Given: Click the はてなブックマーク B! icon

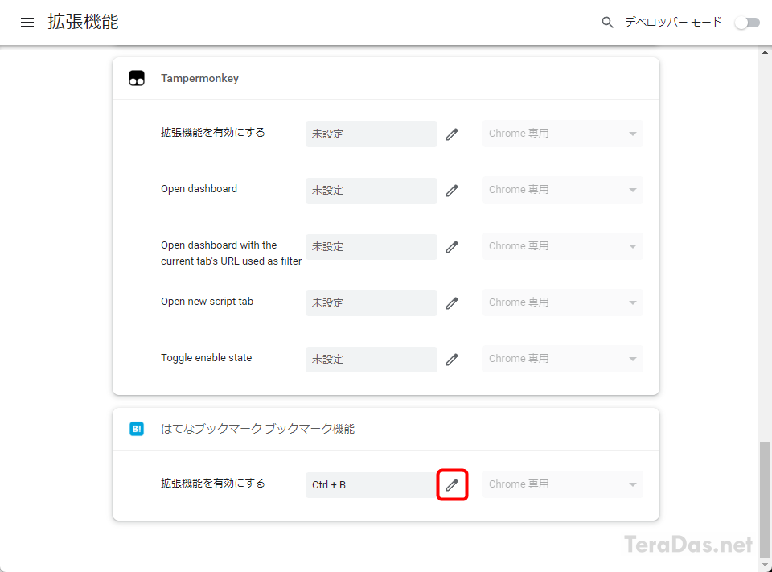Looking at the screenshot, I should [x=137, y=429].
